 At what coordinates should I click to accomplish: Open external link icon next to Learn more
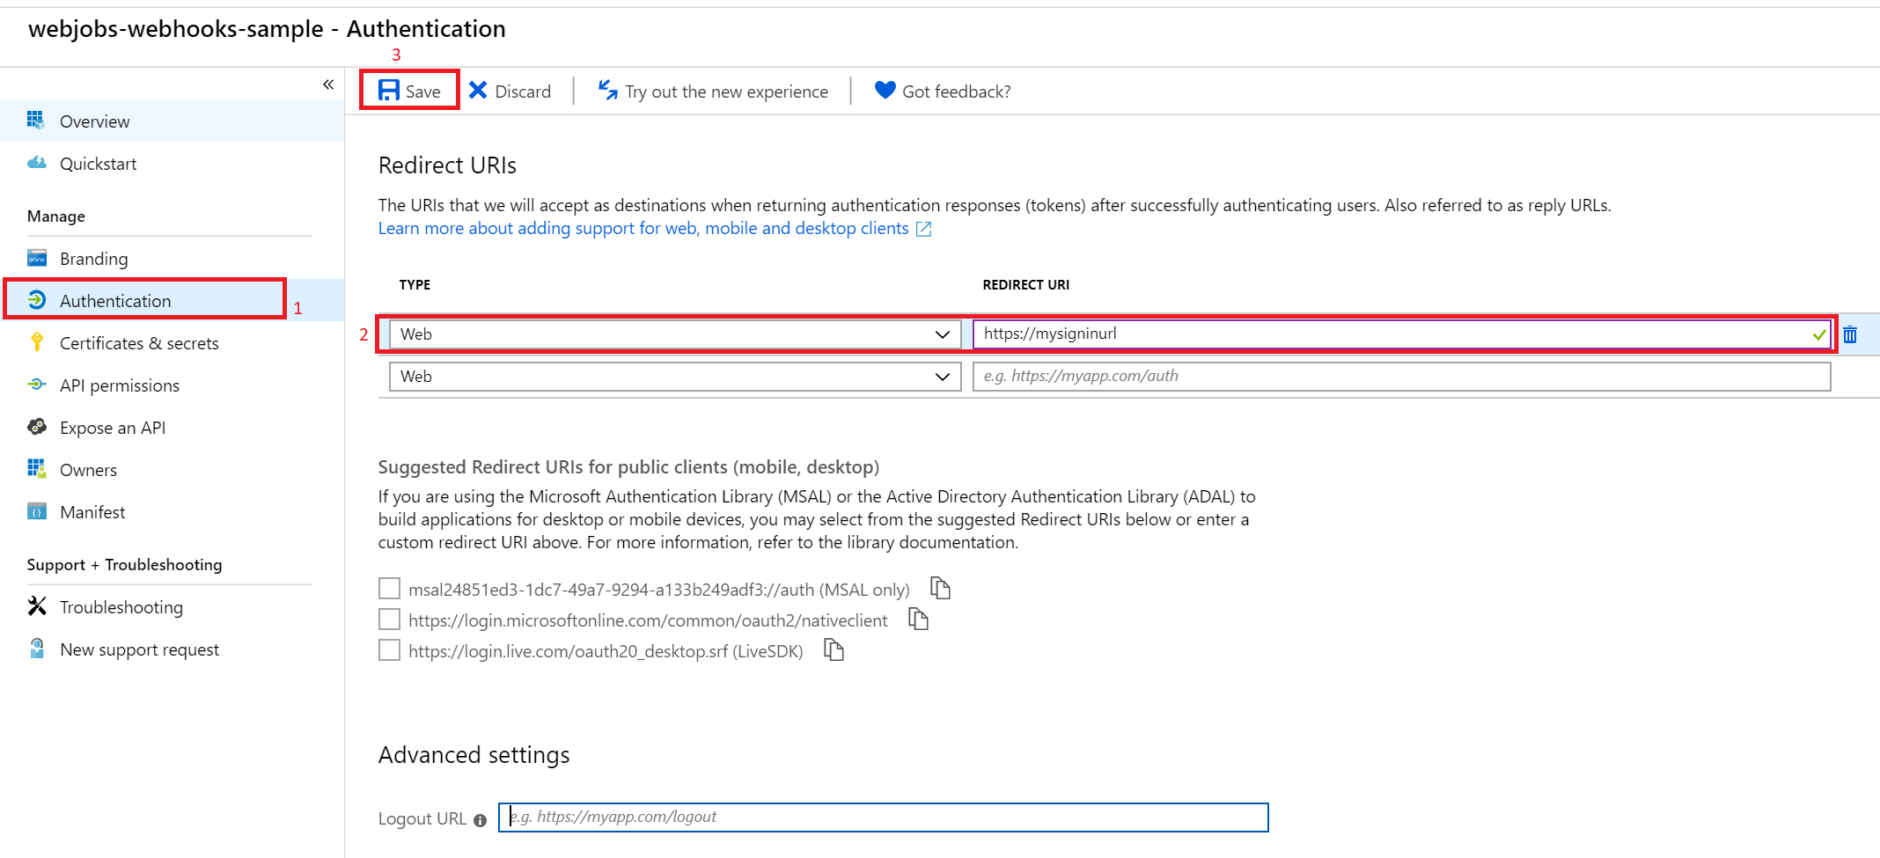coord(923,229)
